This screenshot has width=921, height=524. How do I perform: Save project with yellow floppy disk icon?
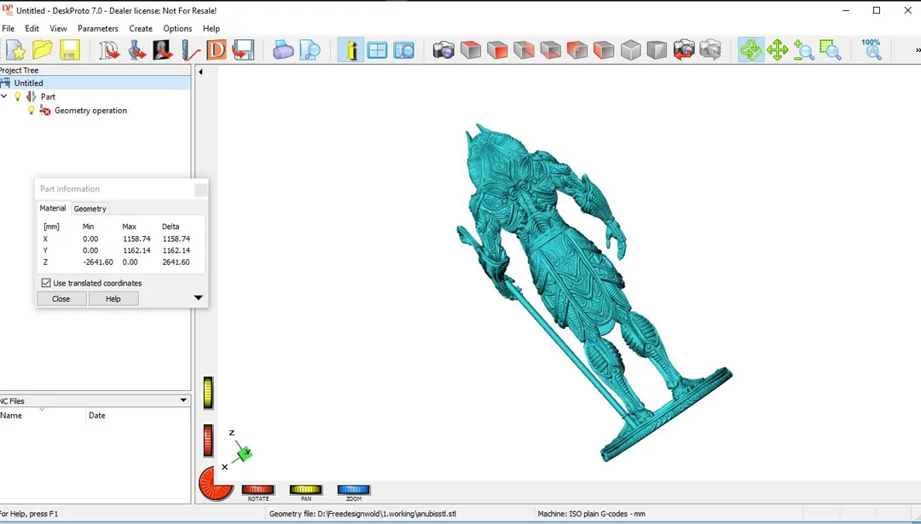pos(69,50)
